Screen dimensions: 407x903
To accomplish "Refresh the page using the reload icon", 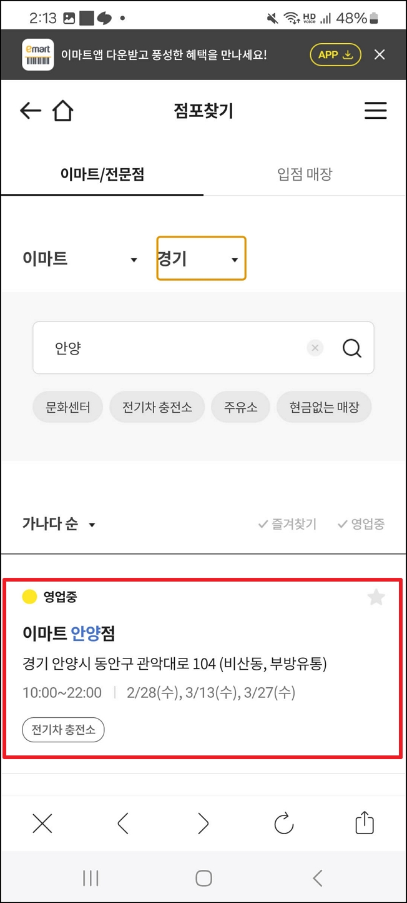I will pos(284,824).
